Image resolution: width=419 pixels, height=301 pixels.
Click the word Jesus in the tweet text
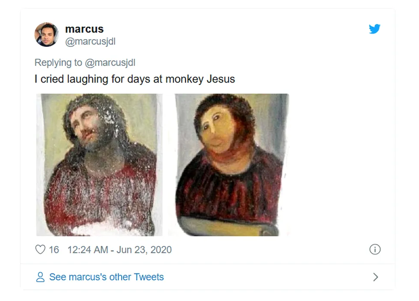pos(221,80)
